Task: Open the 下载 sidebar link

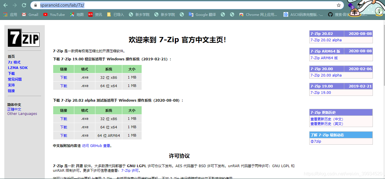Action: [x=11, y=74]
